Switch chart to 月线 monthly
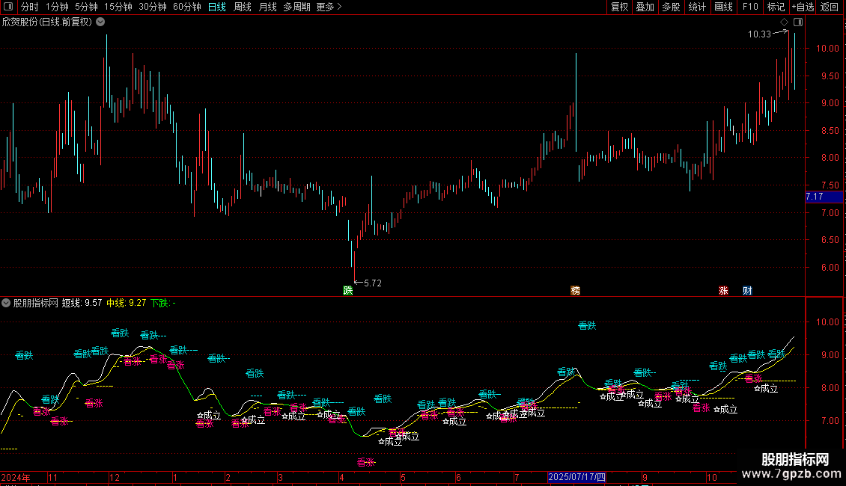 point(267,7)
